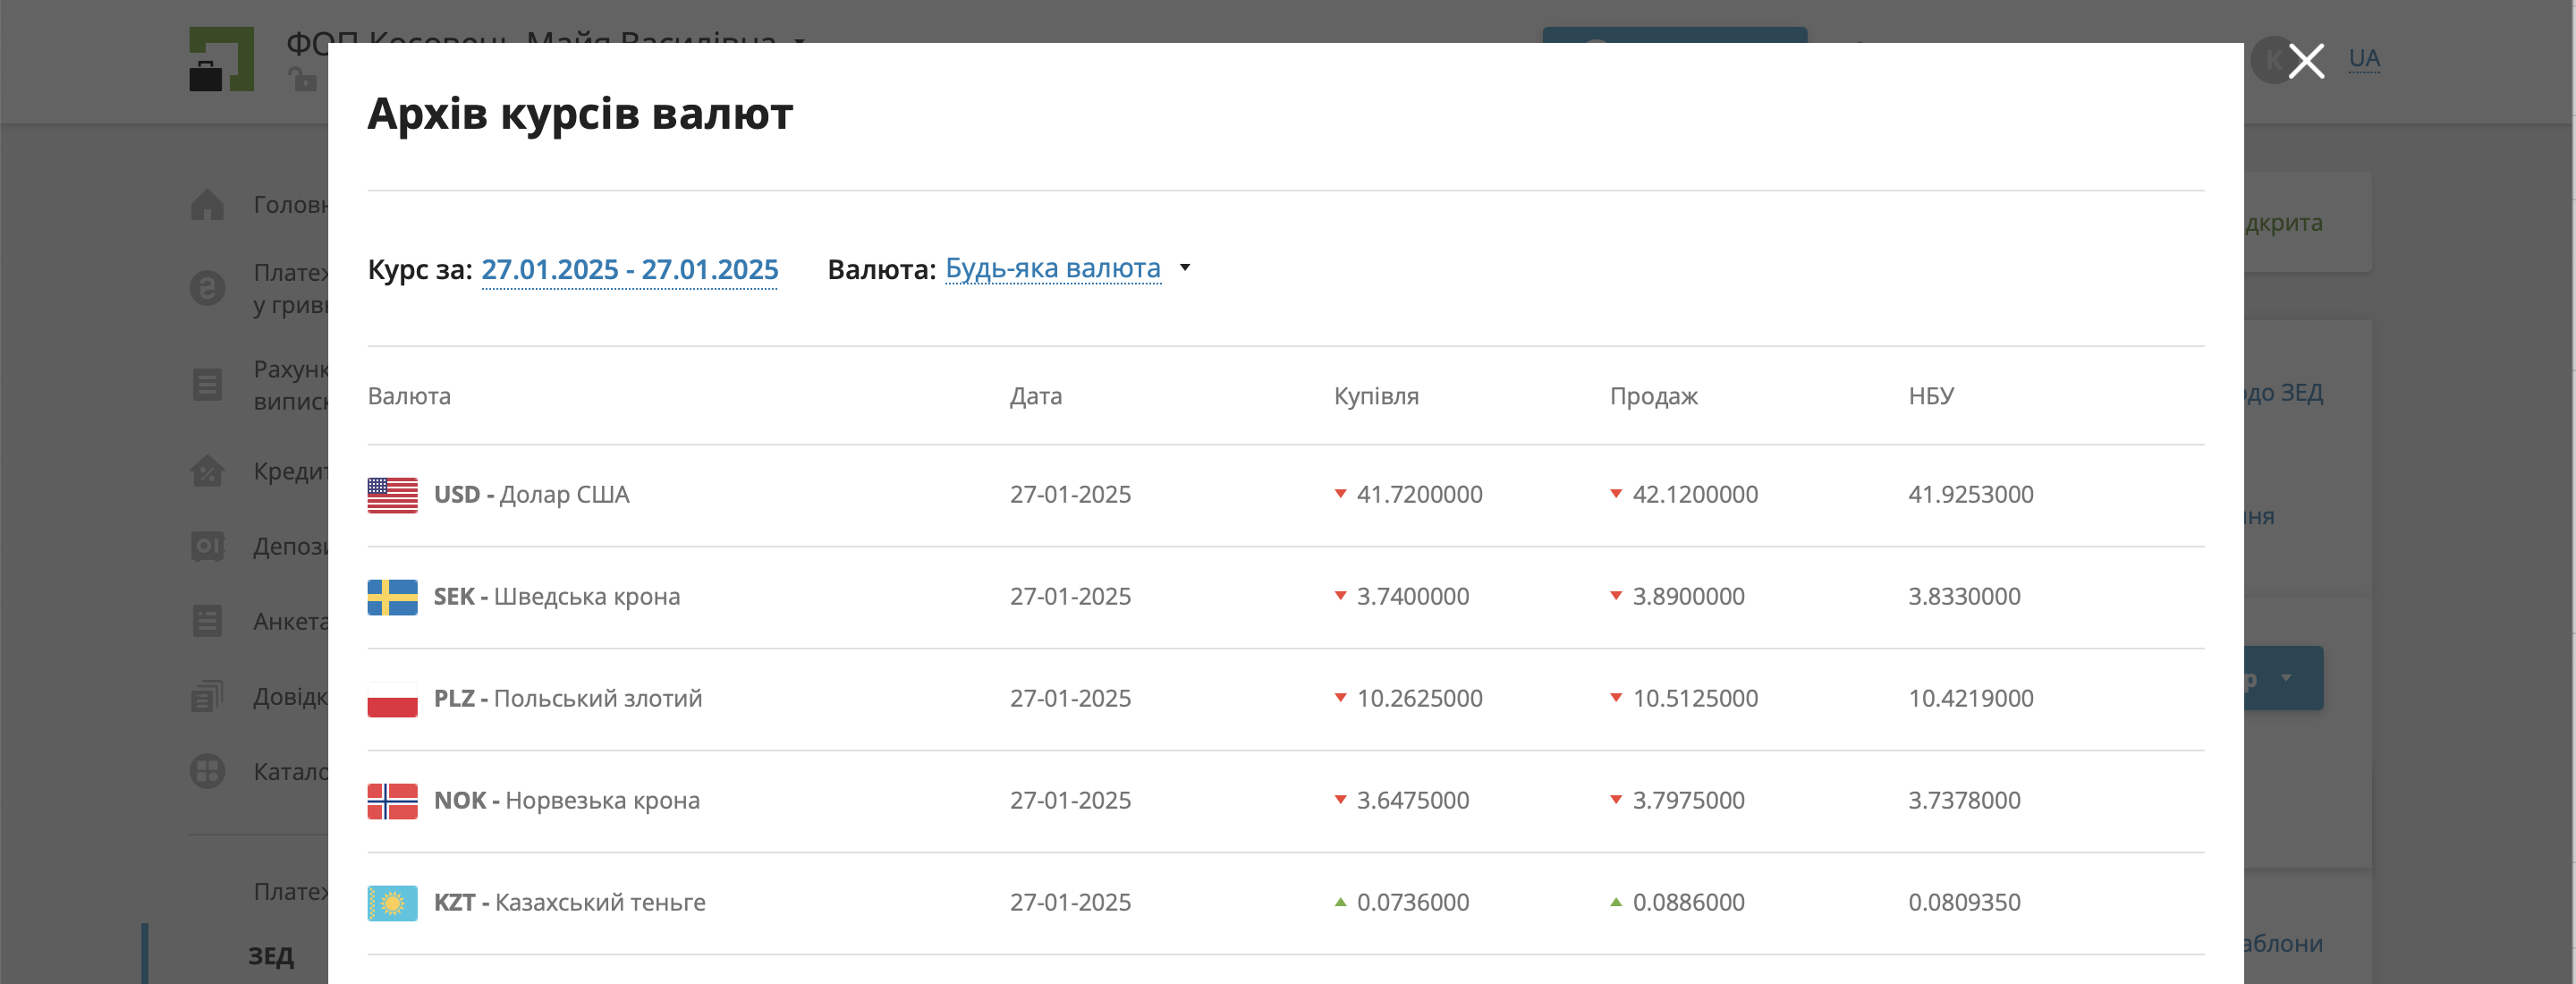This screenshot has height=984, width=2576.
Task: Open the deposits safe icon in the sidebar
Action: tap(207, 546)
